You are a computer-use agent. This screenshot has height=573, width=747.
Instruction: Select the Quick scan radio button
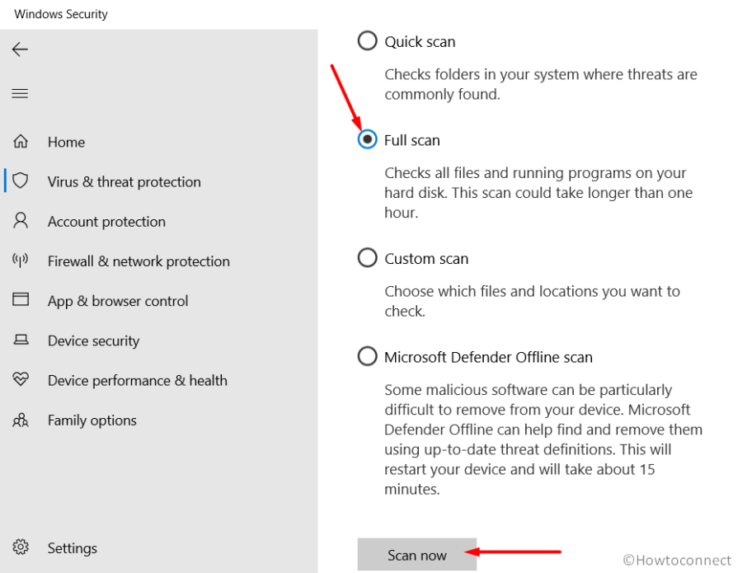[x=367, y=40]
